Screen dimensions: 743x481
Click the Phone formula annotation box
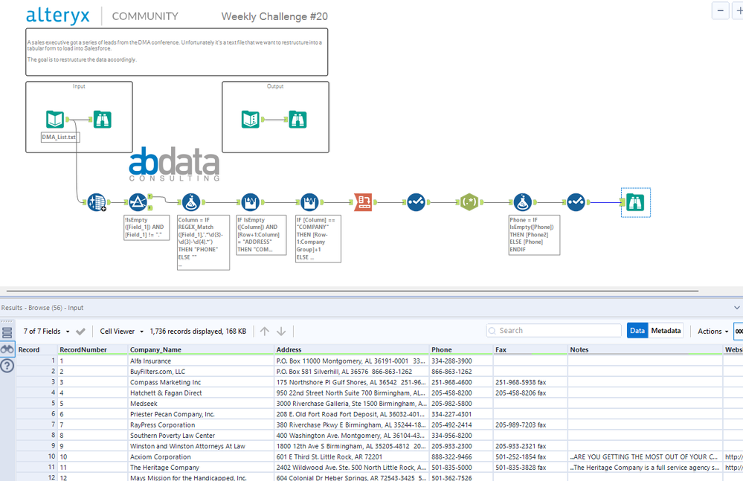click(x=534, y=235)
